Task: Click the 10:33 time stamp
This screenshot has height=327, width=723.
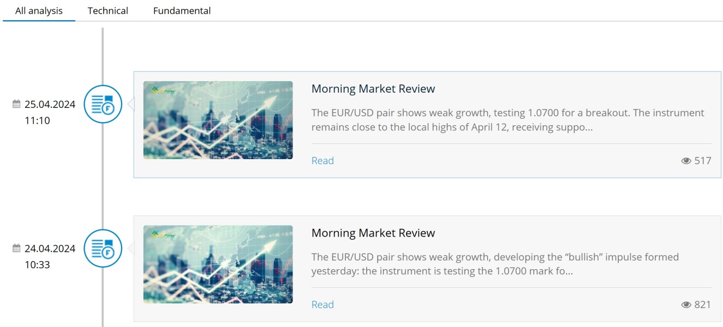Action: [37, 265]
